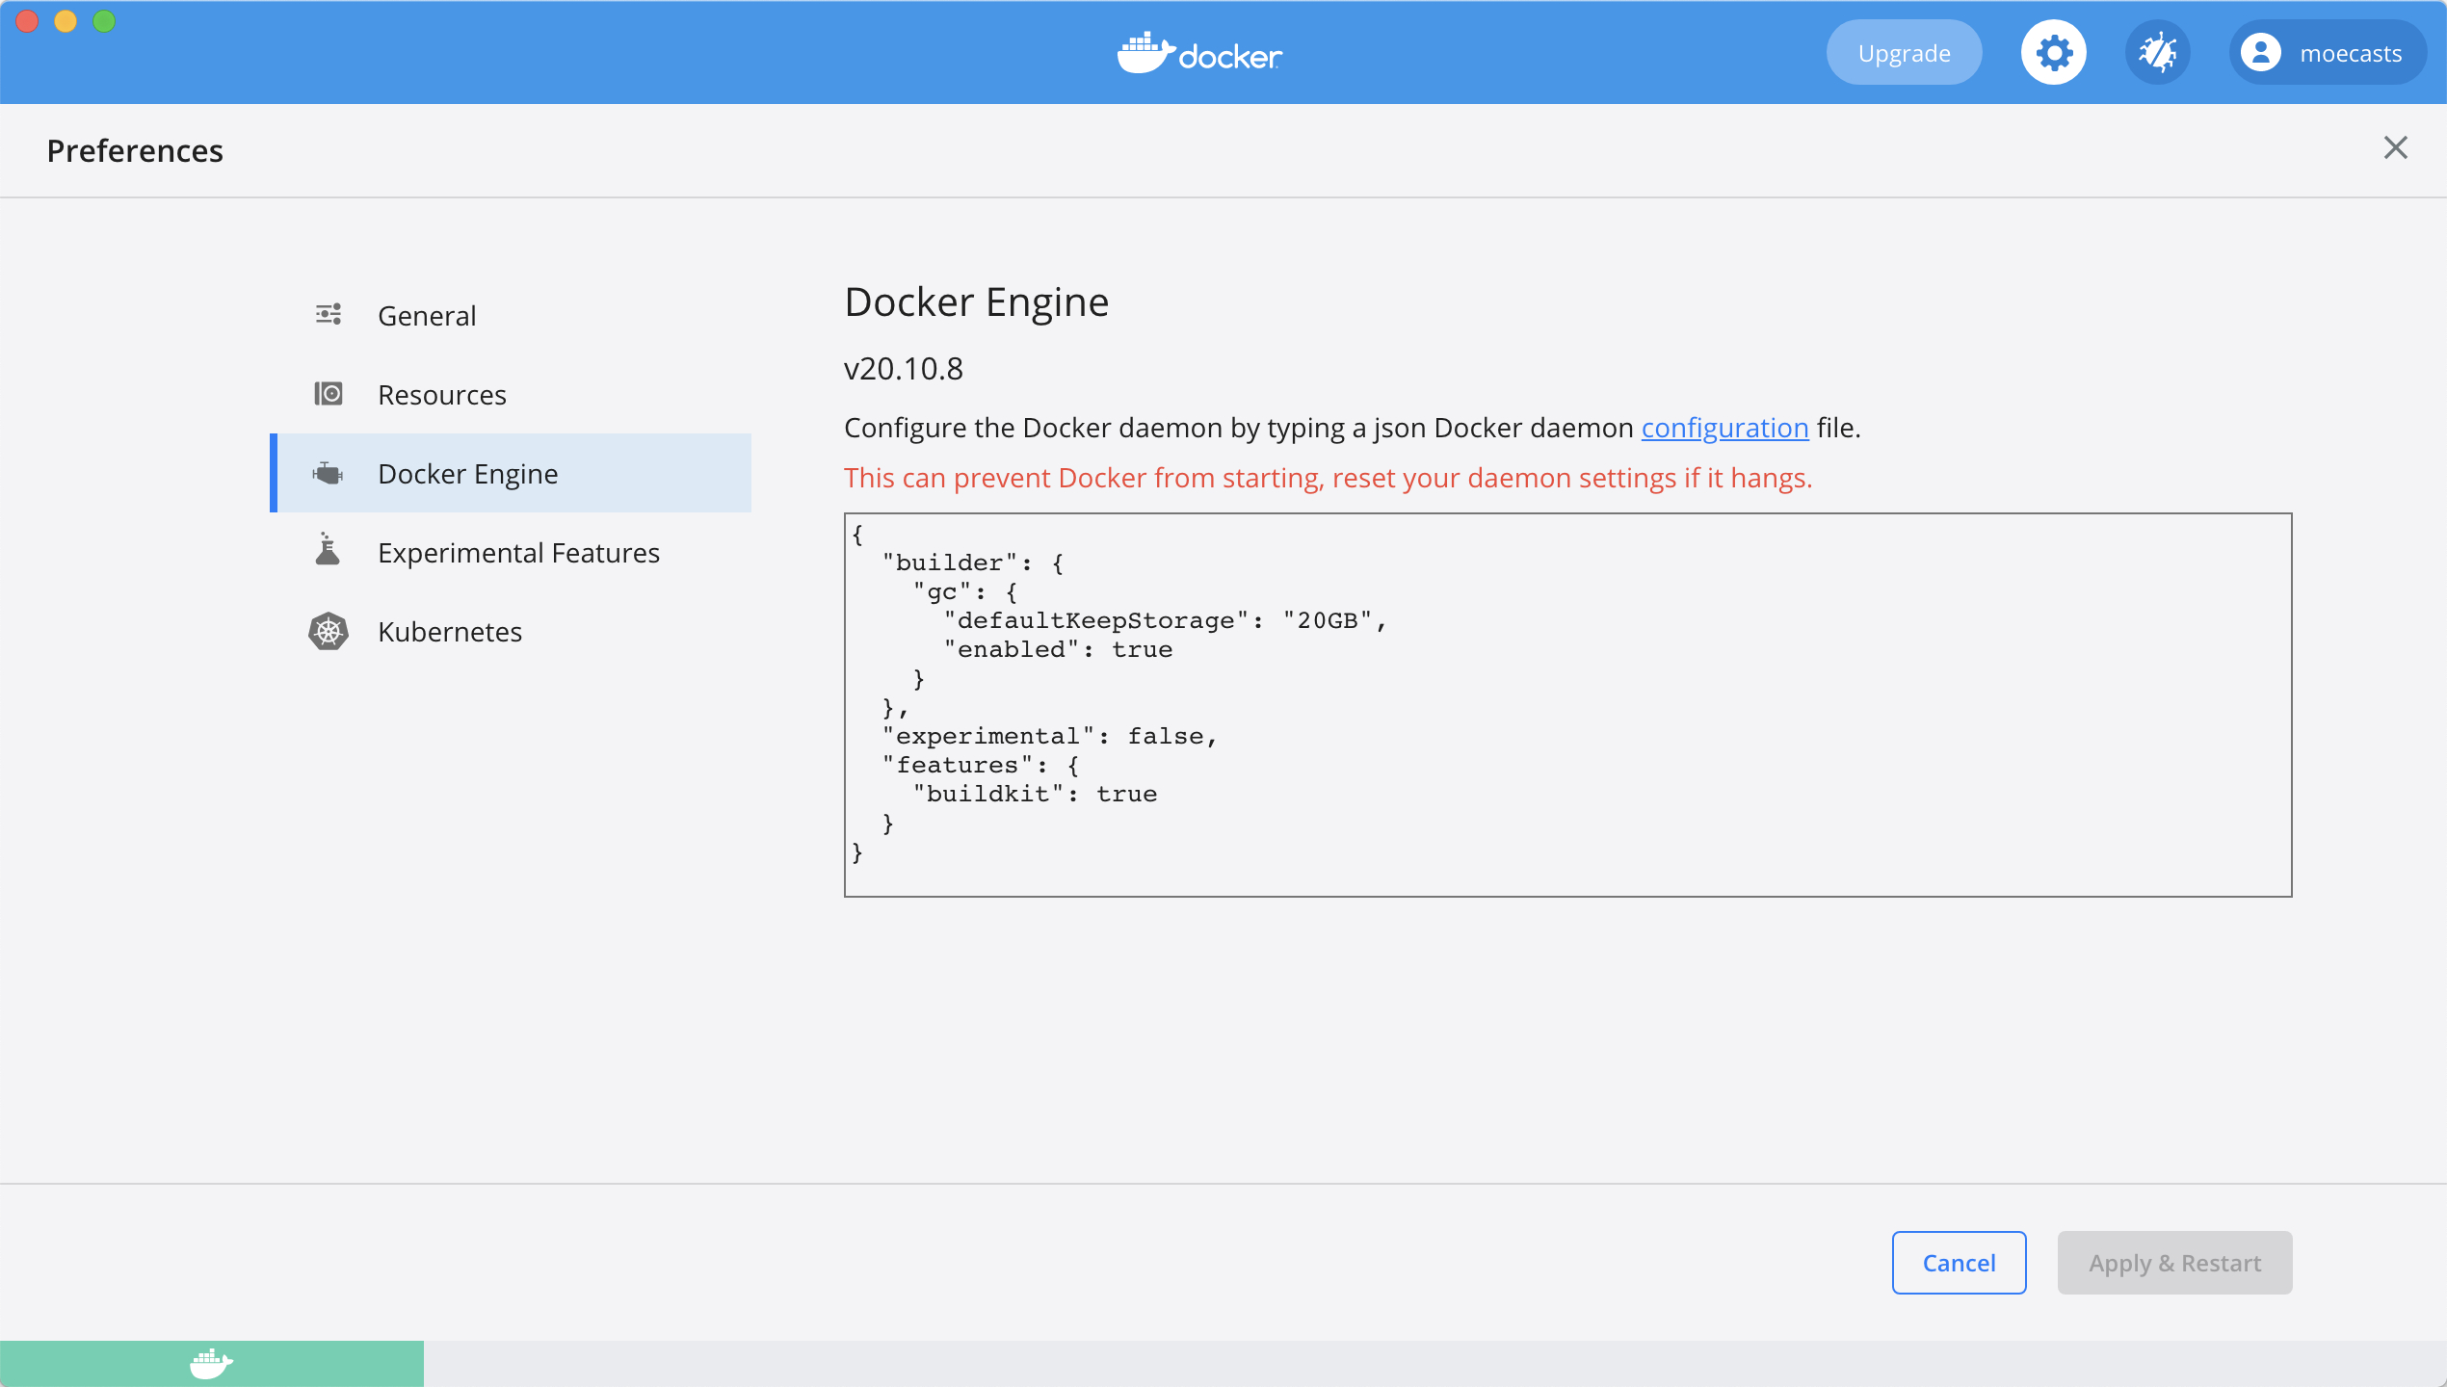Expand Experimental Features menu item

tap(517, 550)
